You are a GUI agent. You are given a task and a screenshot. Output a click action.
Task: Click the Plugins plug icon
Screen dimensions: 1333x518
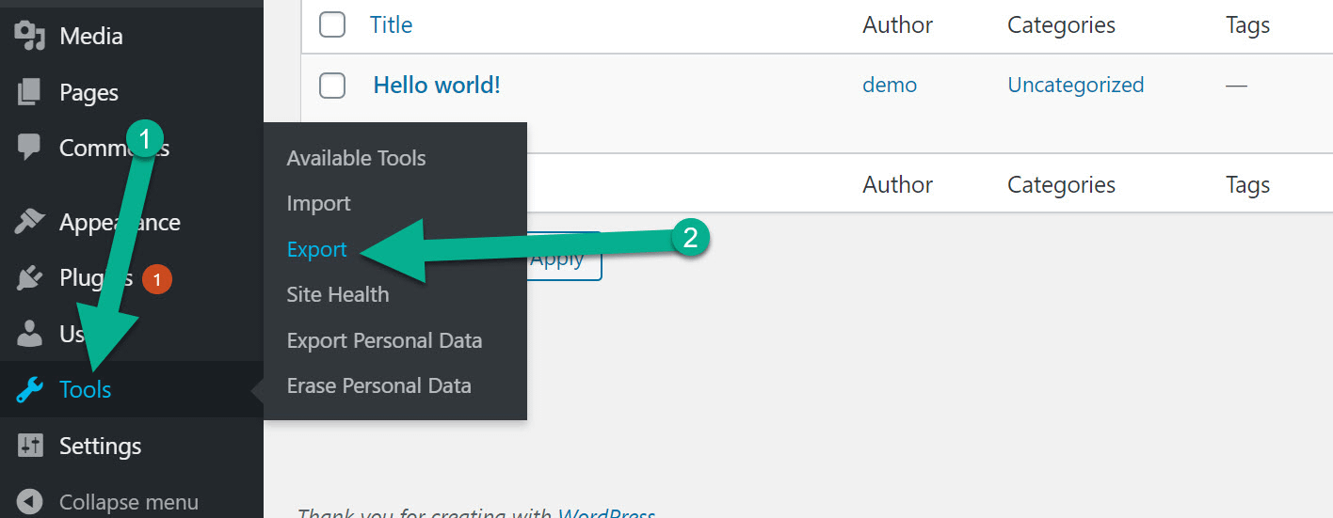click(30, 278)
